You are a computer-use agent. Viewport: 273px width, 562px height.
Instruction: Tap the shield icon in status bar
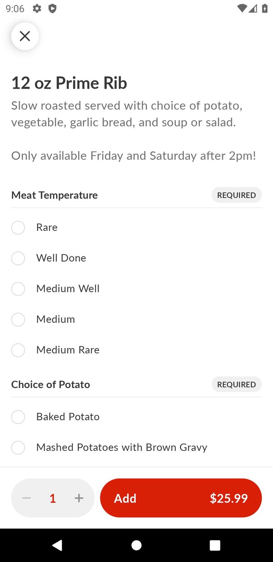[x=52, y=8]
